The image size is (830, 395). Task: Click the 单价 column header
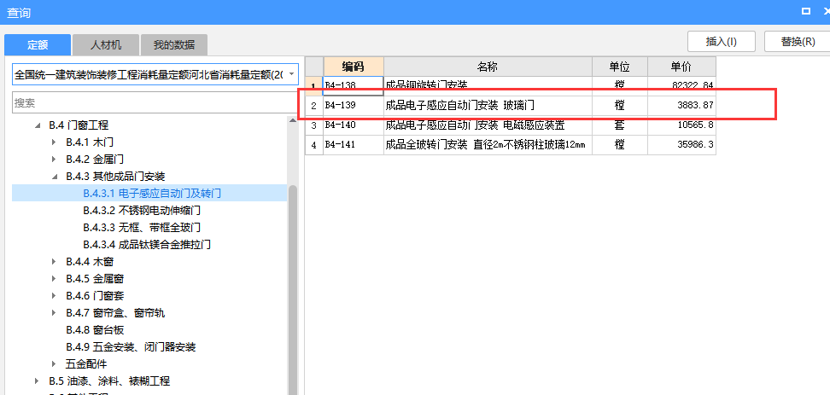point(681,67)
